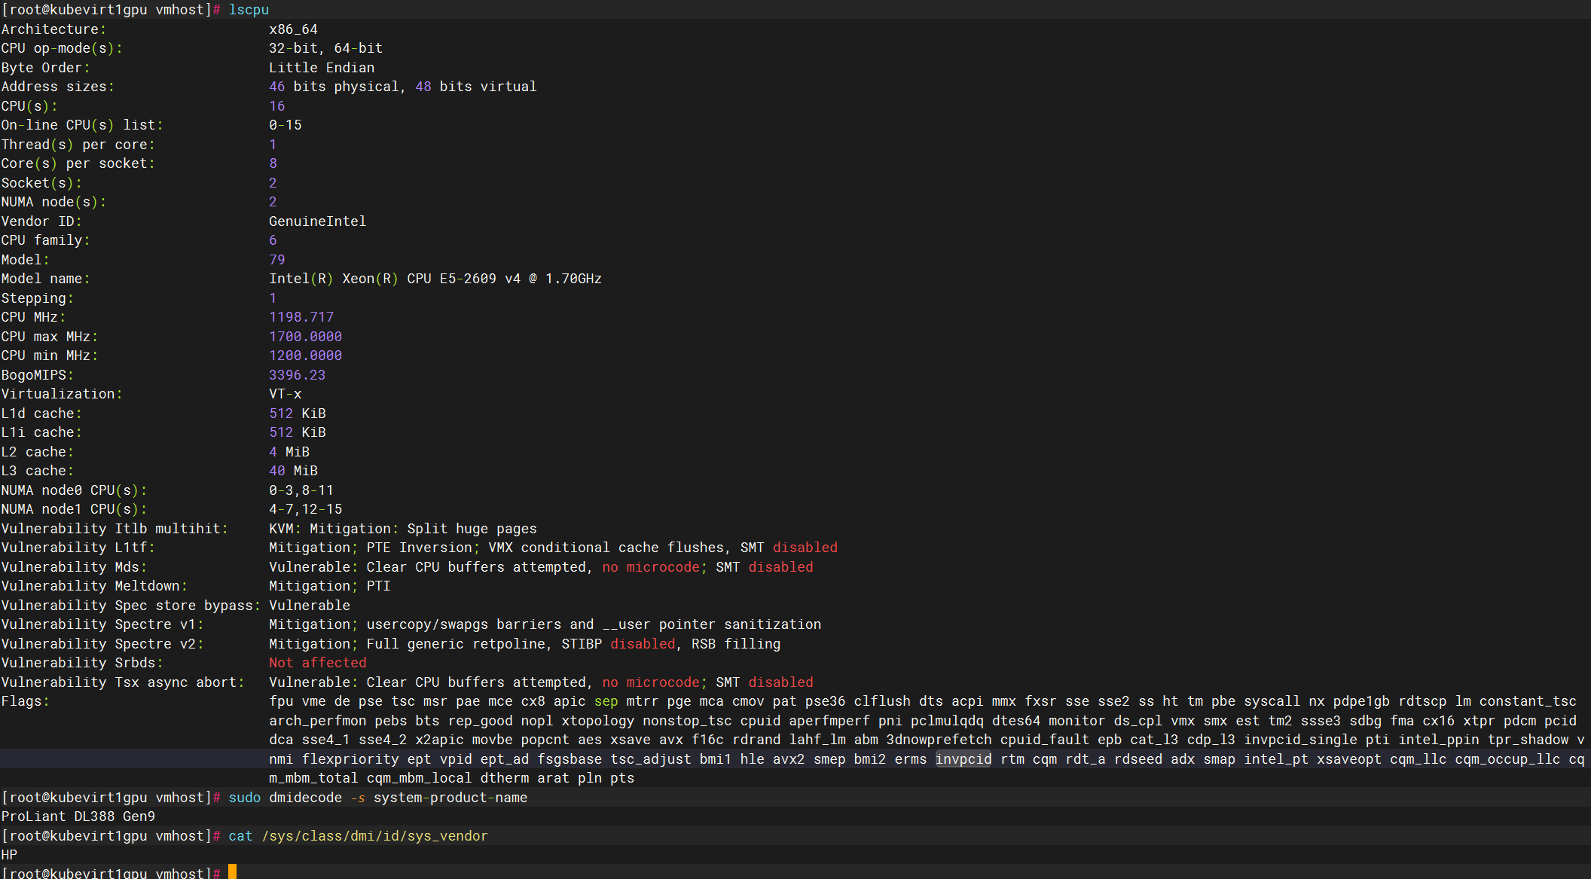Click the L1d cache '512 KiB' value
Image resolution: width=1591 pixels, height=879 pixels.
(298, 414)
